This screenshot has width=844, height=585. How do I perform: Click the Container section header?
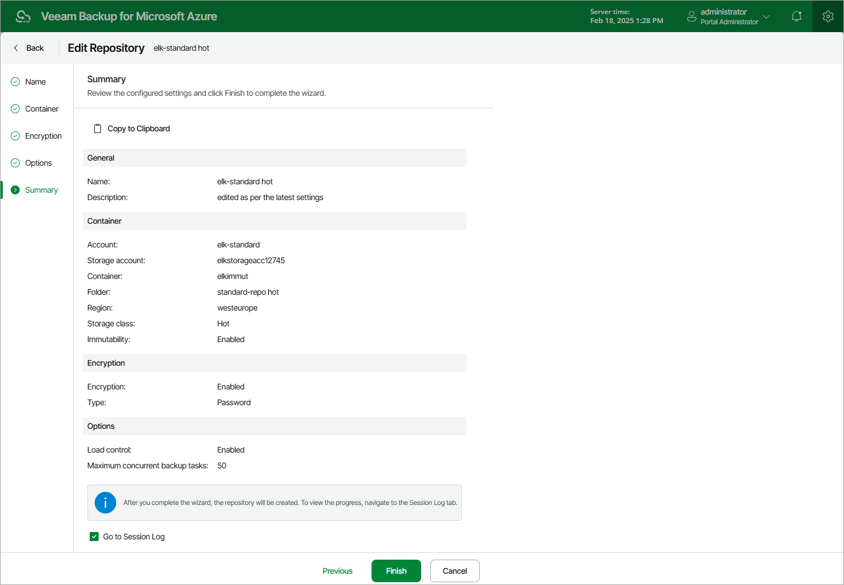click(275, 221)
